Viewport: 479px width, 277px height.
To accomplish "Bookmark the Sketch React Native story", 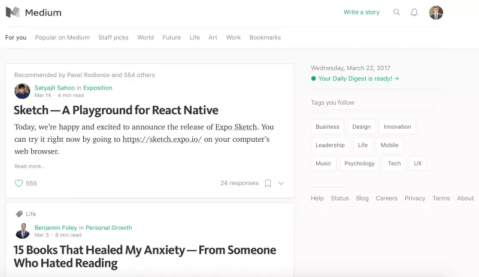I will pos(268,183).
